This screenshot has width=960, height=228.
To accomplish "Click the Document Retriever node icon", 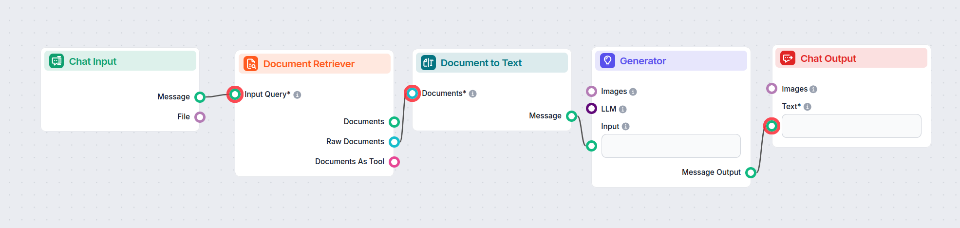I will (x=251, y=63).
